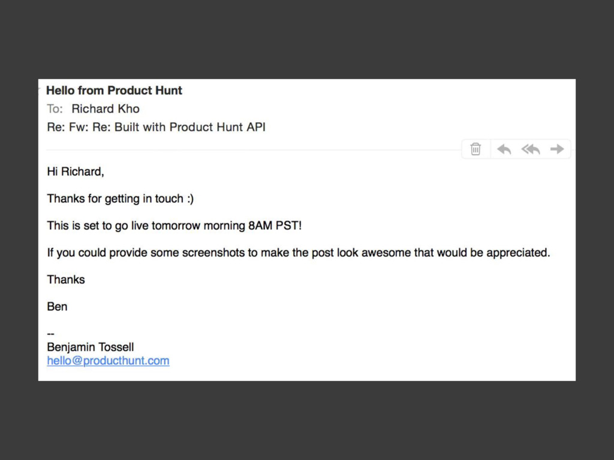This screenshot has width=614, height=460.
Task: Click the sender name Hello from Product Hunt
Action: pos(114,90)
